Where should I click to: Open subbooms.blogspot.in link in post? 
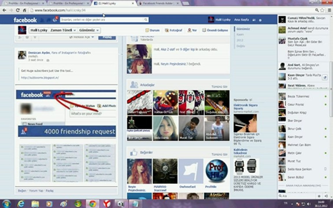[40, 78]
